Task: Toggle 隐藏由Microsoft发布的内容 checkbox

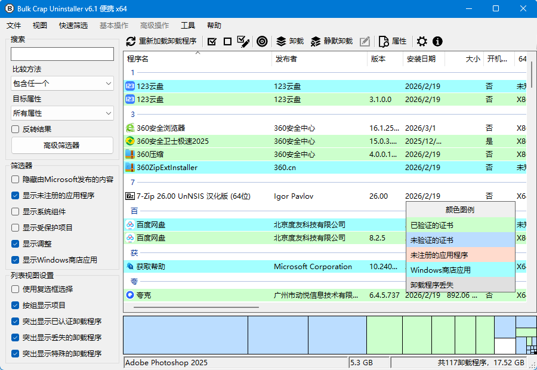Action: tap(16, 179)
